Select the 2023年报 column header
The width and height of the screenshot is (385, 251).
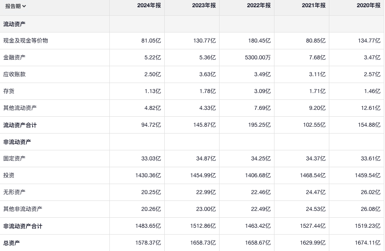(x=204, y=6)
